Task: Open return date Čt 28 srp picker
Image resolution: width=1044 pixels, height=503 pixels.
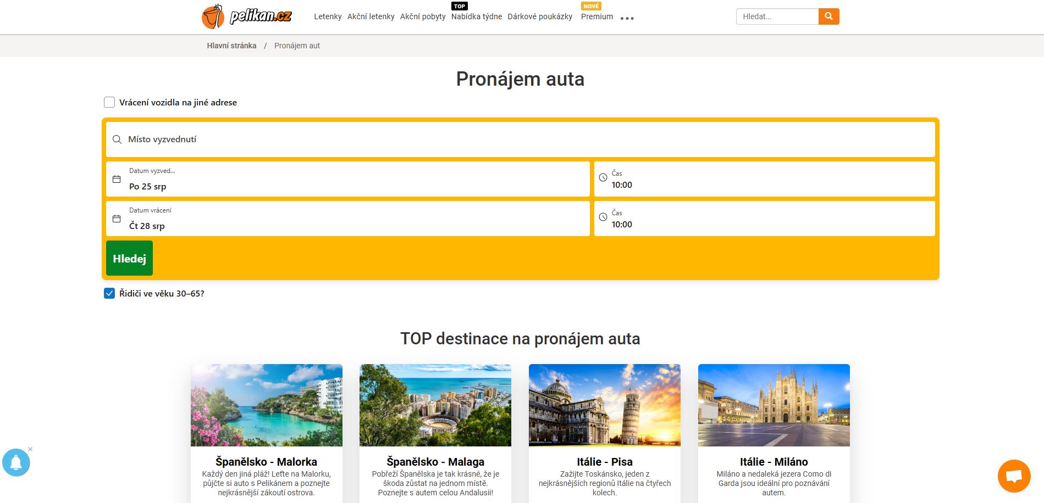Action: pos(347,219)
